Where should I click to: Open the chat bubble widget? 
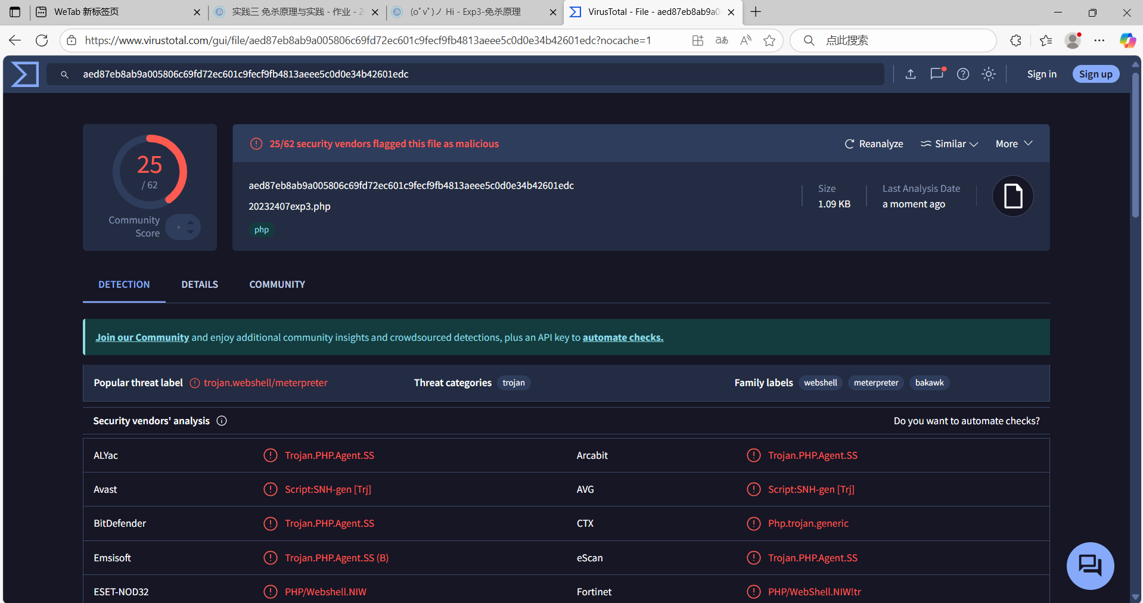(1090, 565)
